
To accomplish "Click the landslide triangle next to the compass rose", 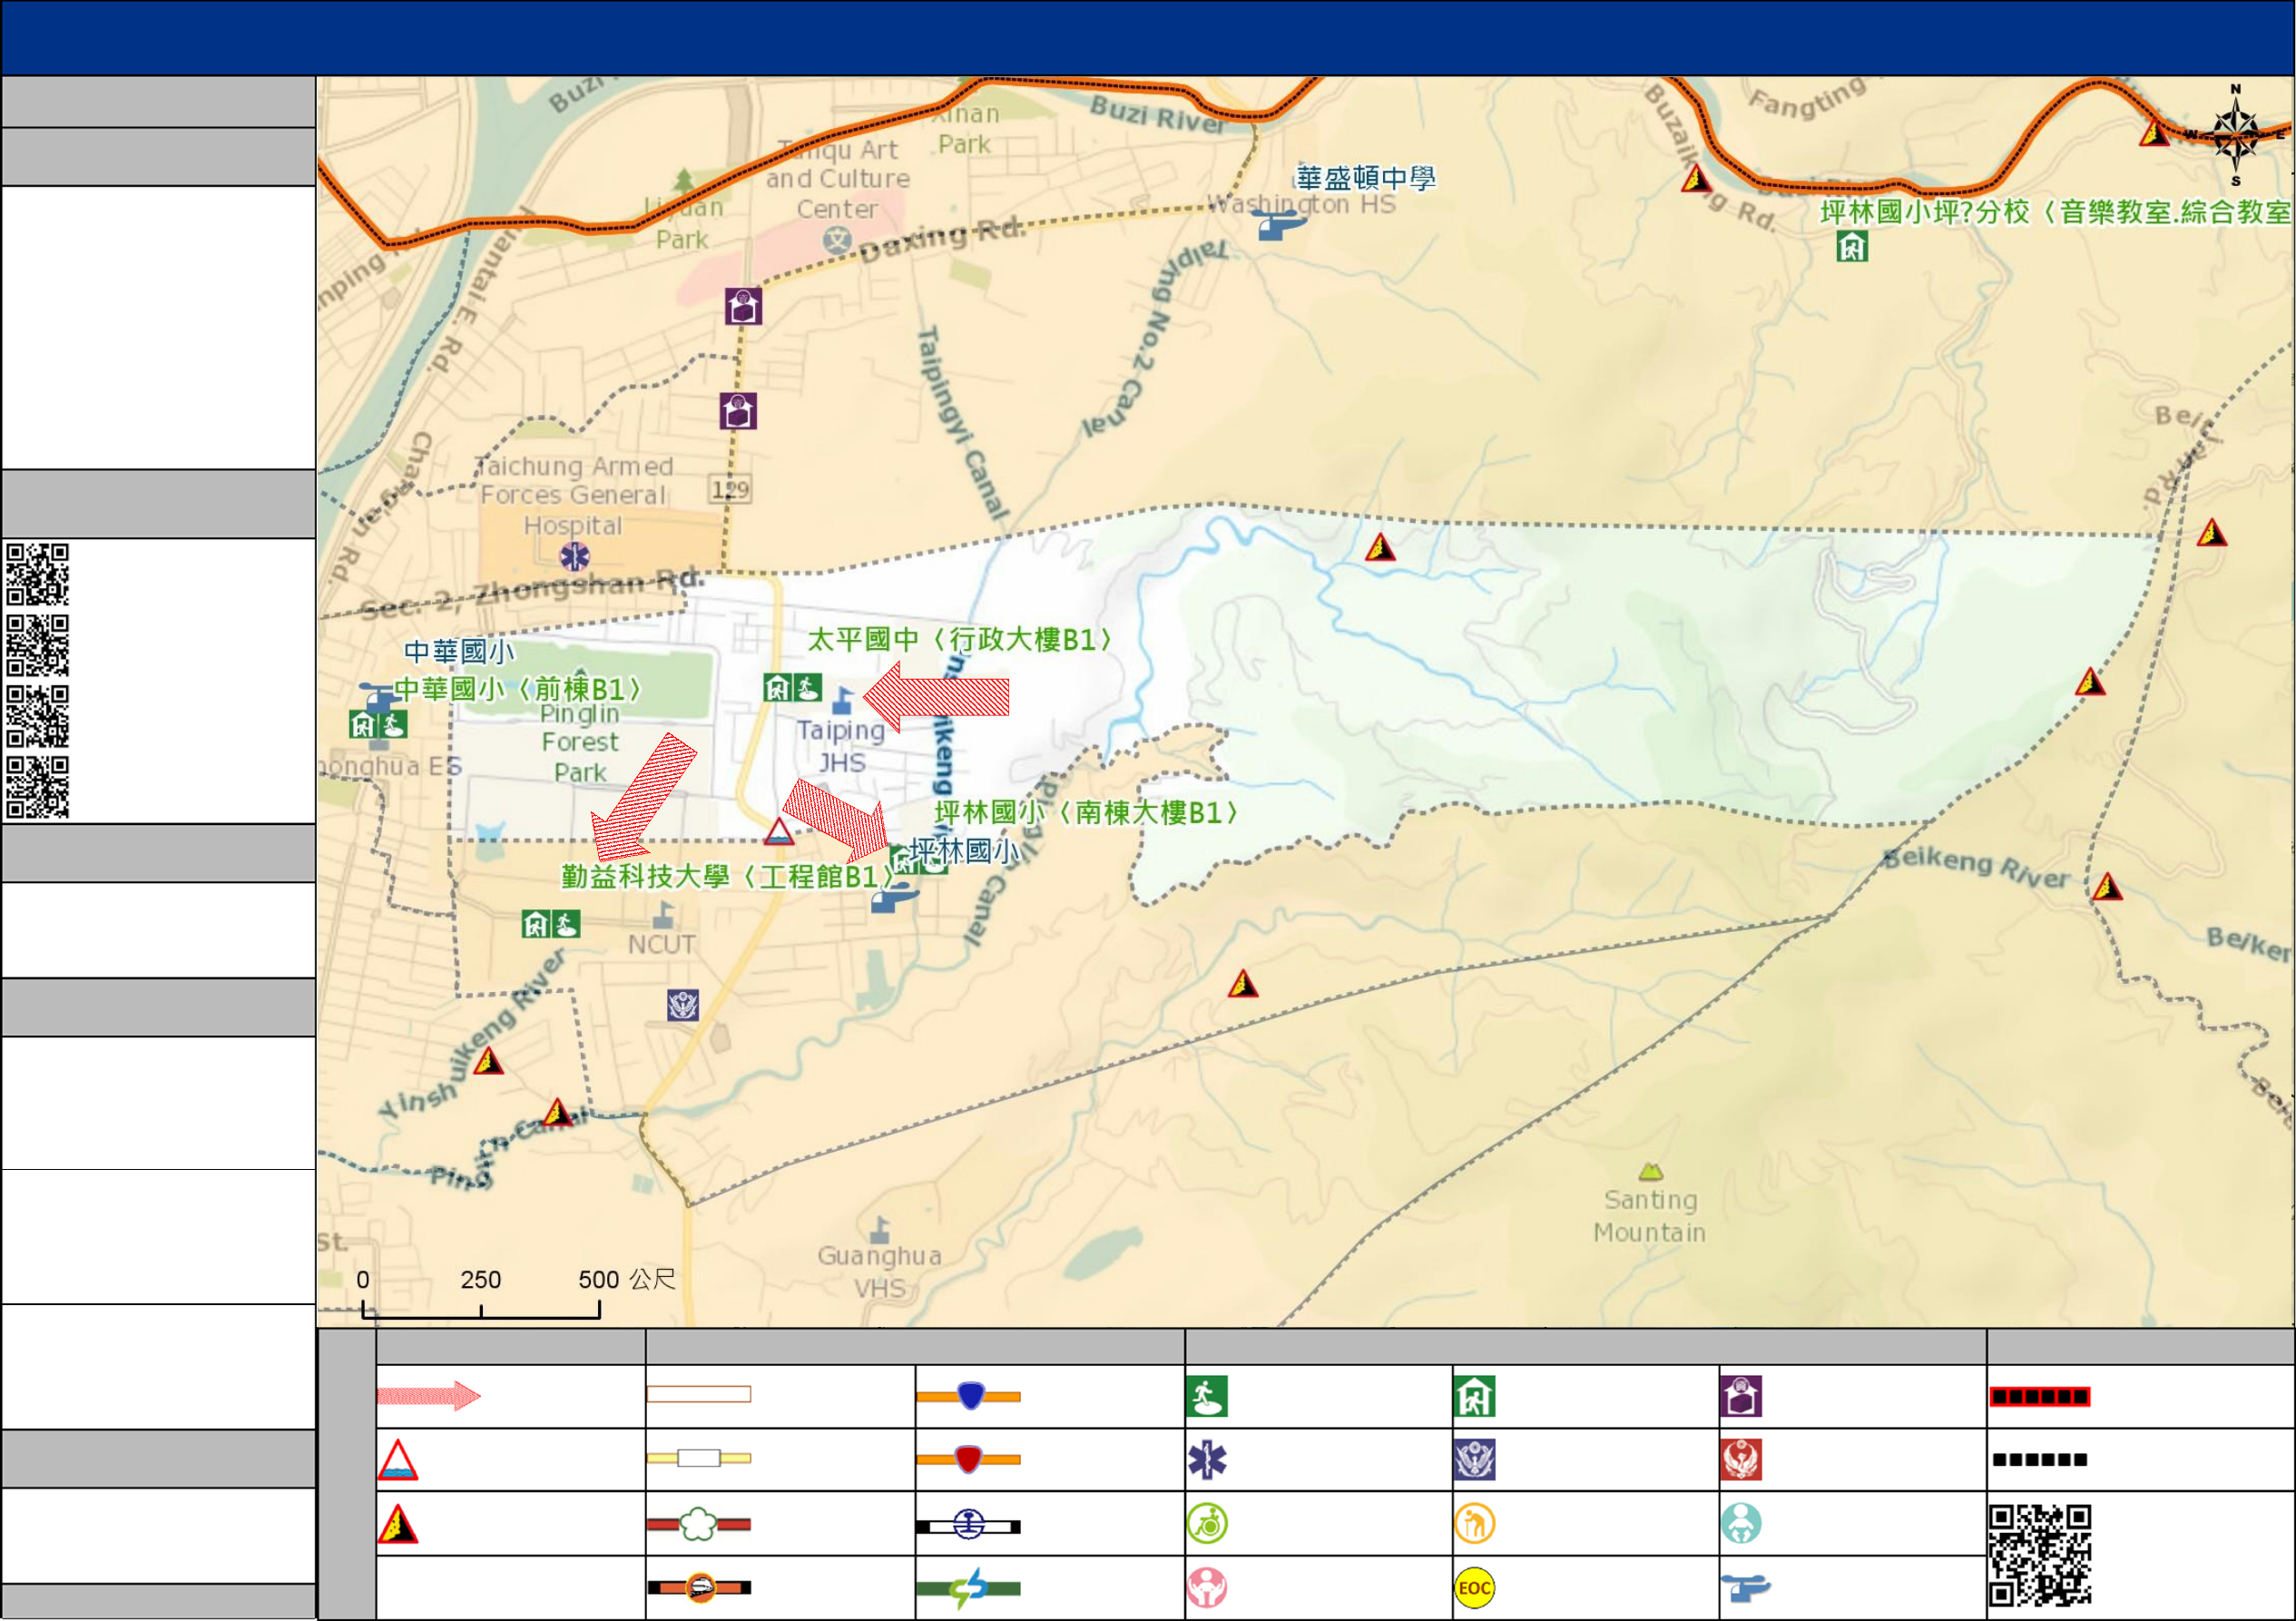I will click(x=2153, y=132).
